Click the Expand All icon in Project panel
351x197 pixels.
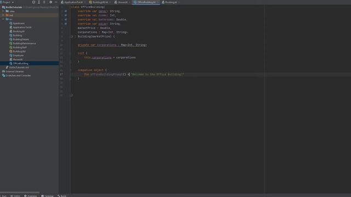[39, 2]
